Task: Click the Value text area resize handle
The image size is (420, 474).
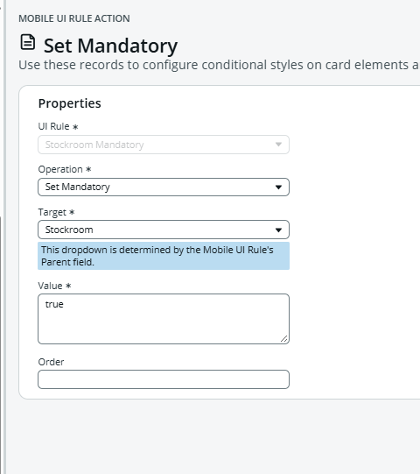Action: (283, 339)
